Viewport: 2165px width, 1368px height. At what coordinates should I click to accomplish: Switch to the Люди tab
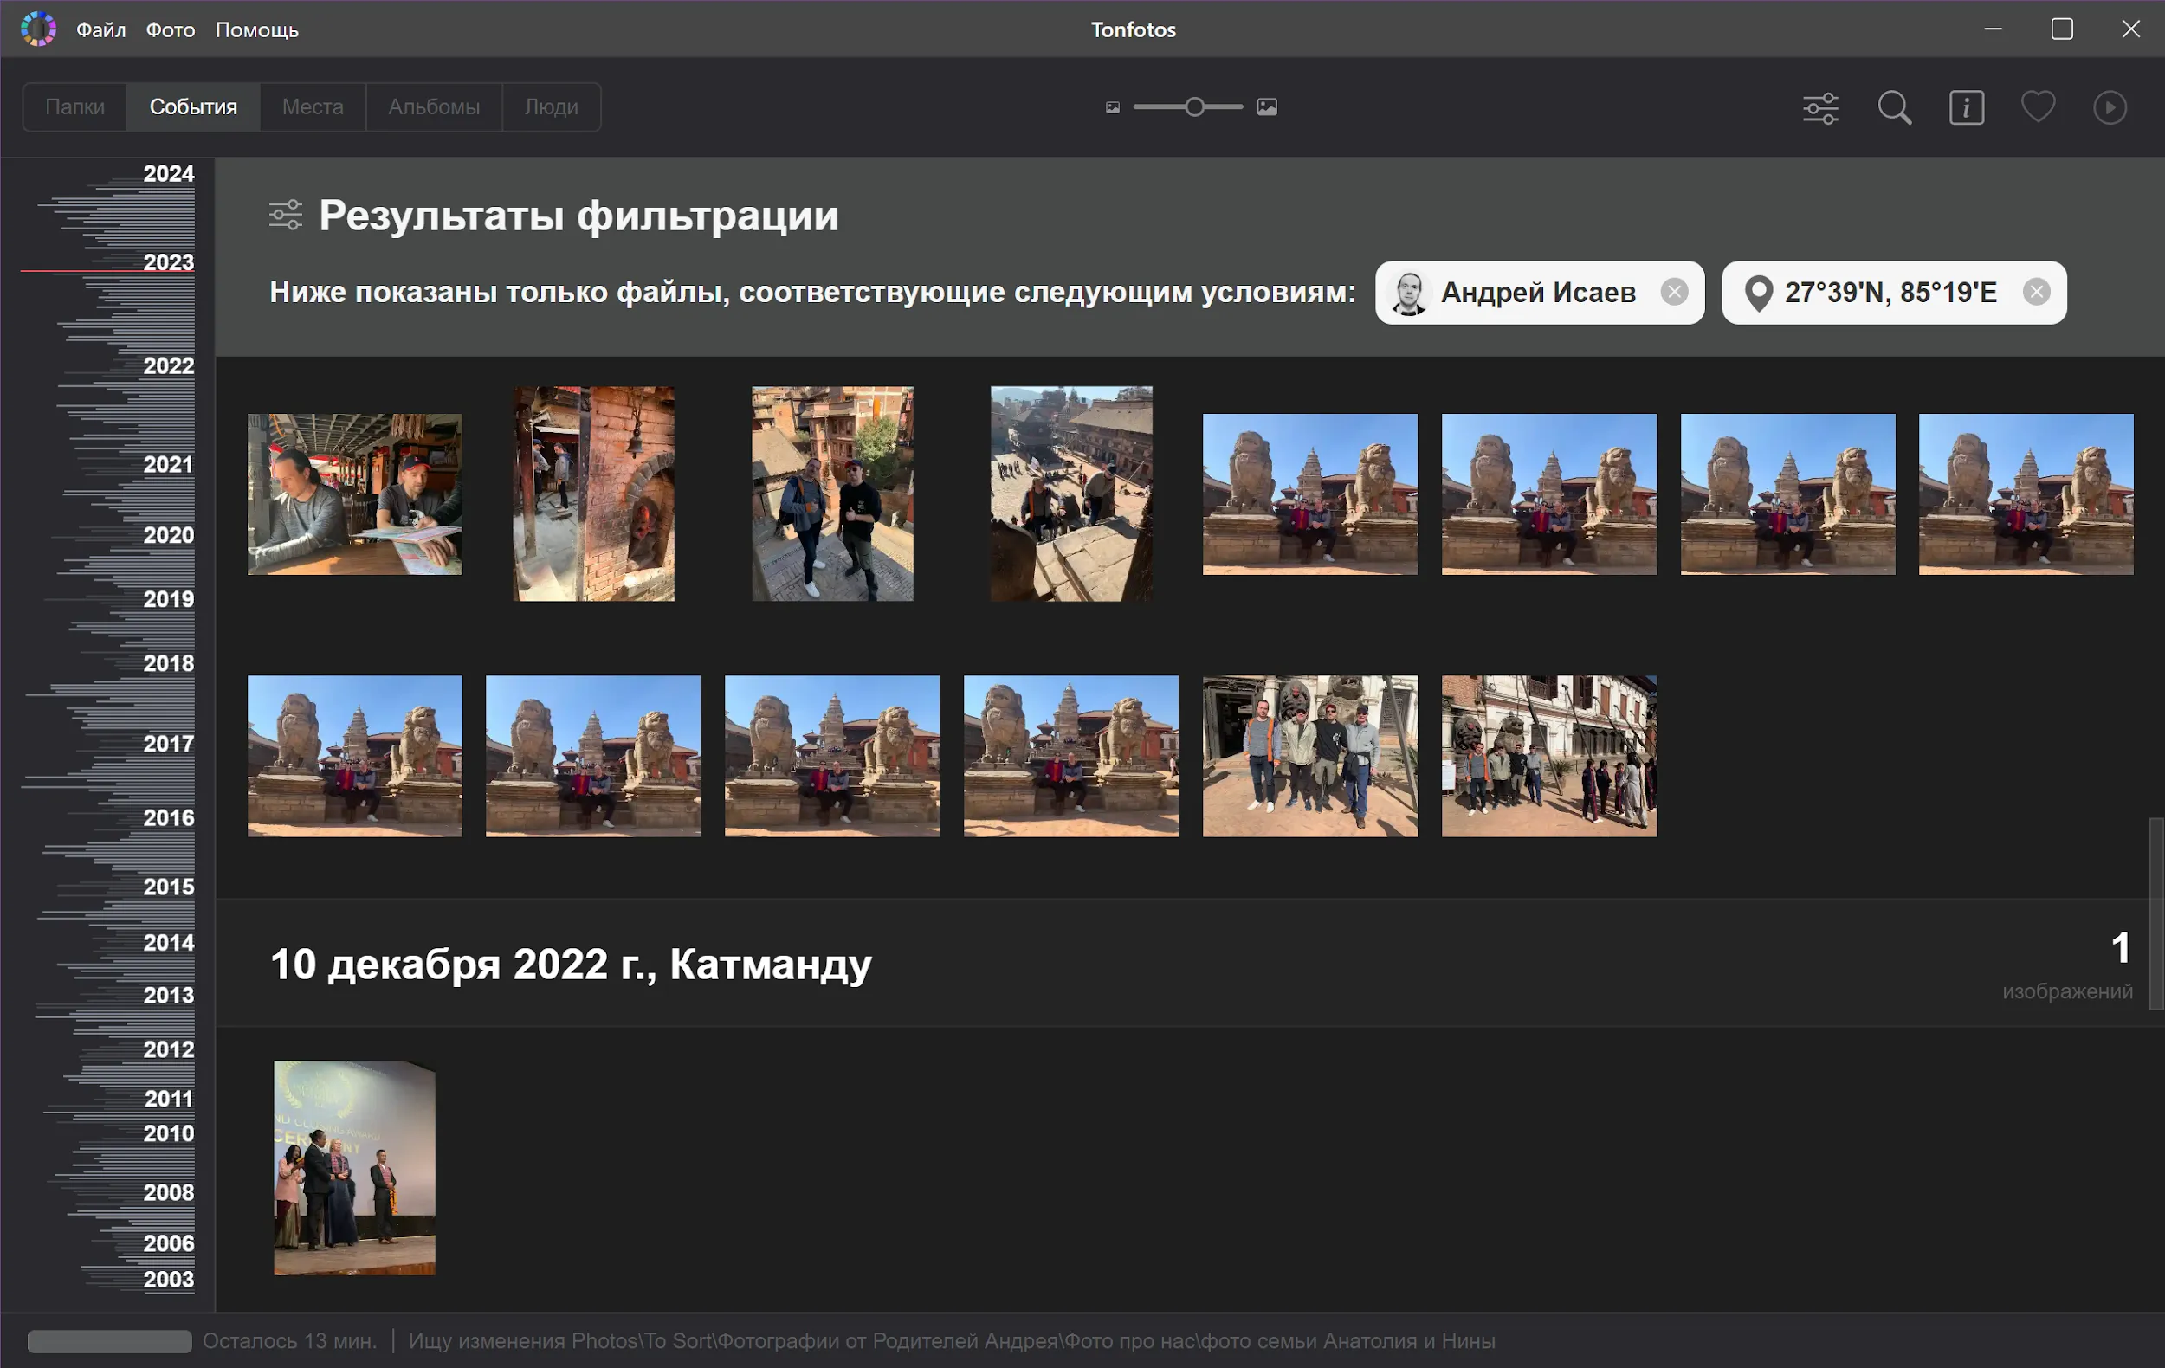tap(550, 106)
